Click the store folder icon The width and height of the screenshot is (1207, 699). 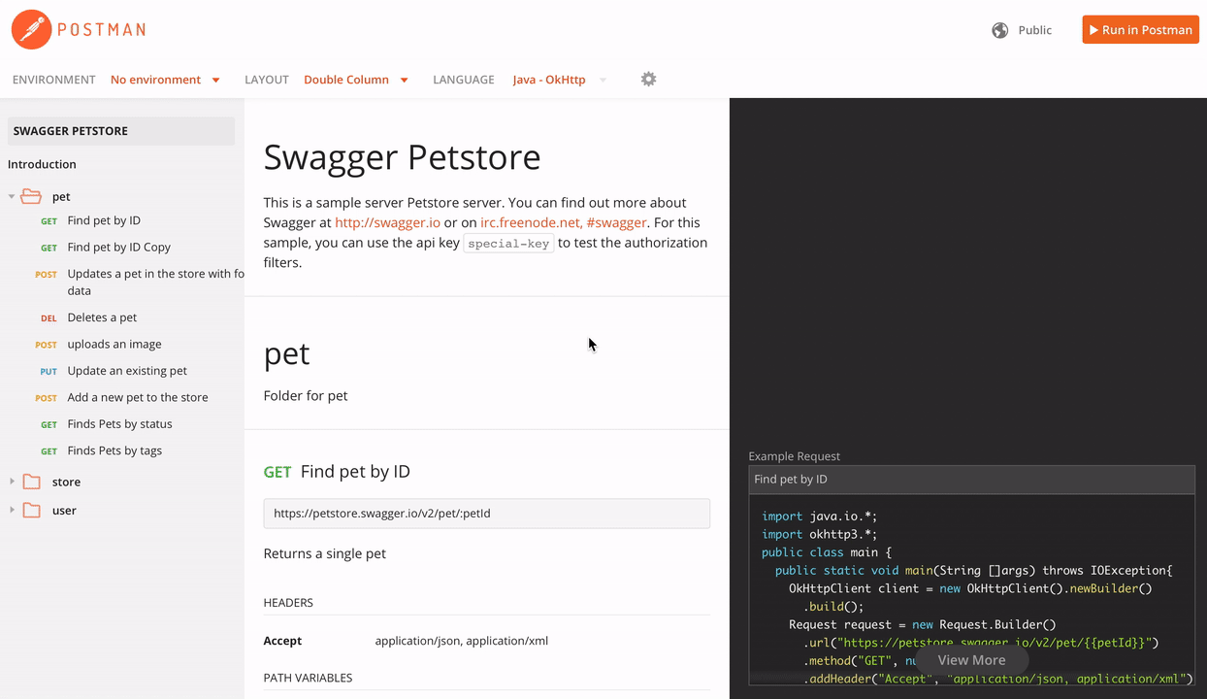[31, 482]
